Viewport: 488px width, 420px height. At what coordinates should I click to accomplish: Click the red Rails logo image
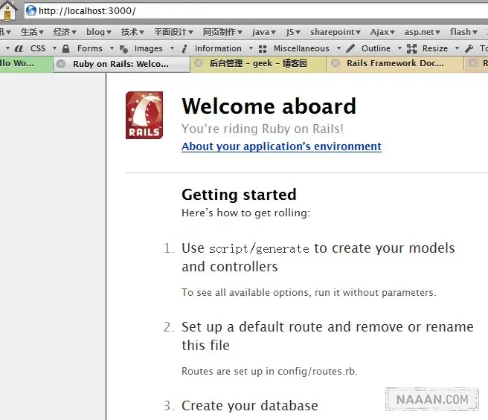(144, 115)
